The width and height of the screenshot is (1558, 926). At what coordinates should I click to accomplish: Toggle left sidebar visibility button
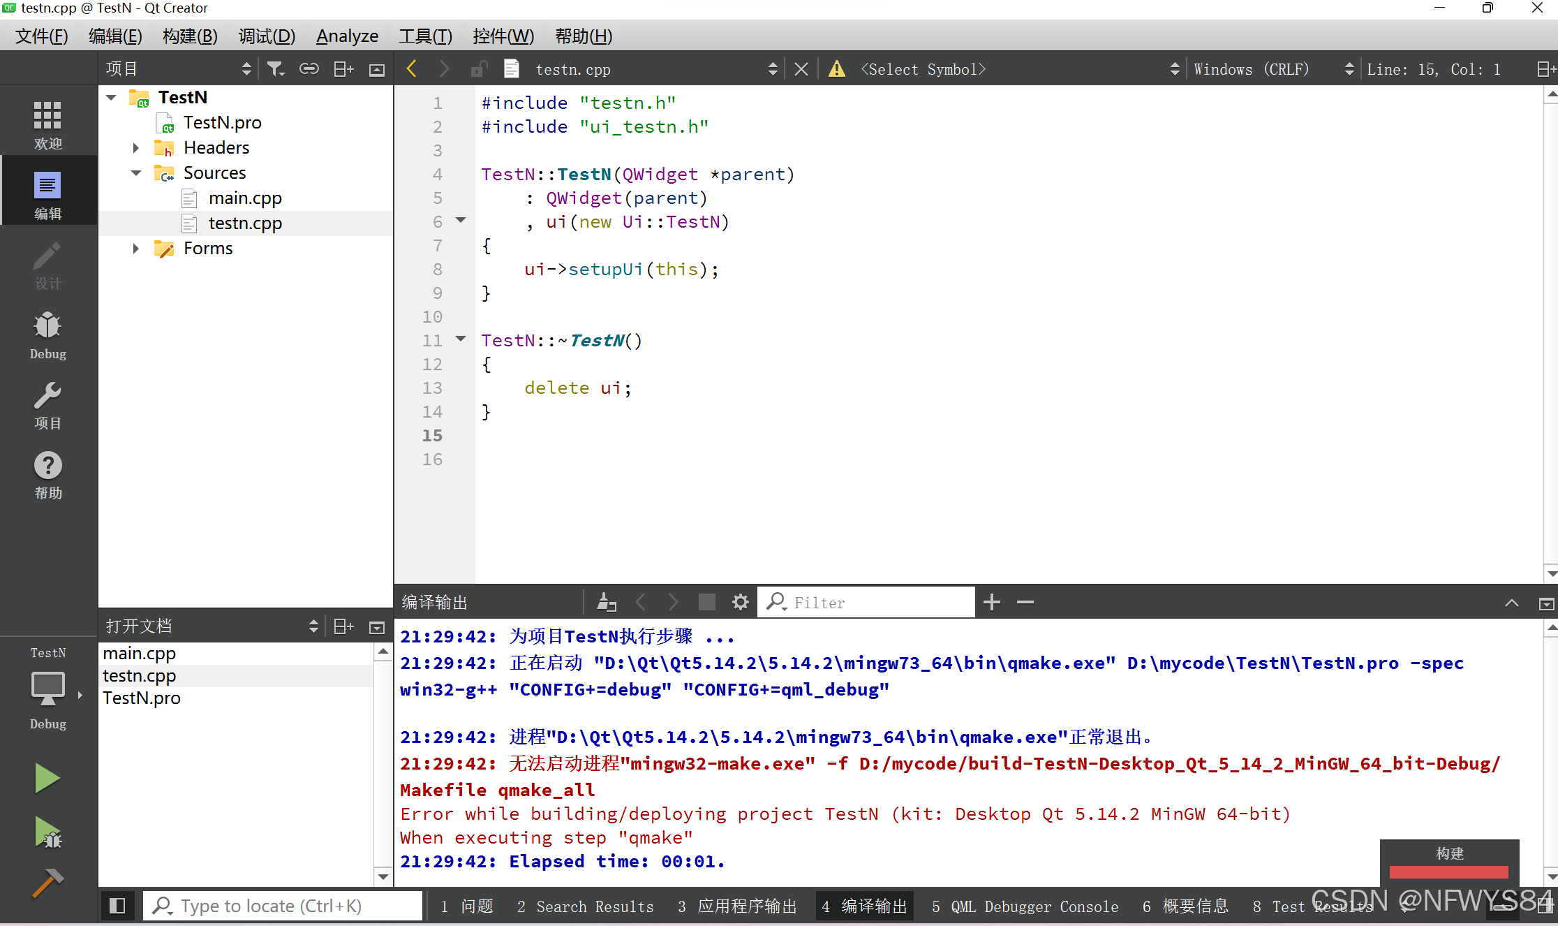tap(117, 906)
